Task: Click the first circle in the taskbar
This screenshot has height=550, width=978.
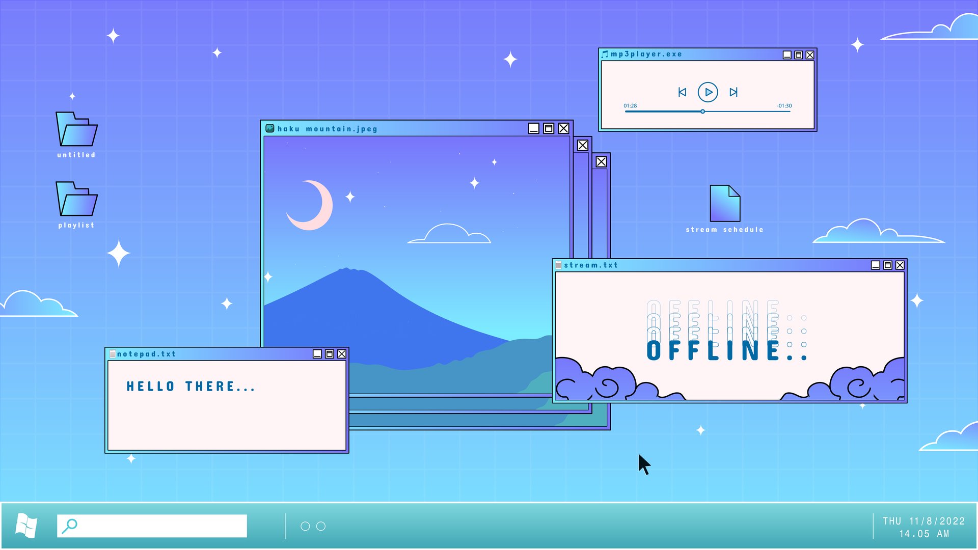Action: [x=305, y=526]
